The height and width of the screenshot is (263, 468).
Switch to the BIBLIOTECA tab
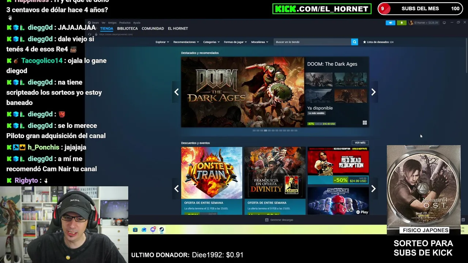[x=127, y=28]
